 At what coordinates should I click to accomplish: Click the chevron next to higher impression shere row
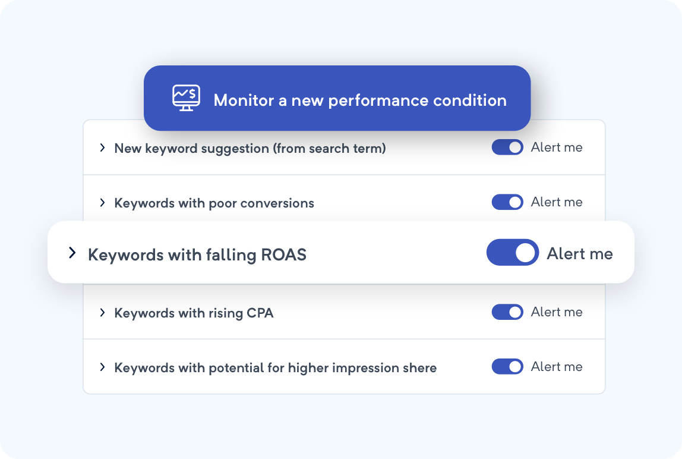[102, 367]
